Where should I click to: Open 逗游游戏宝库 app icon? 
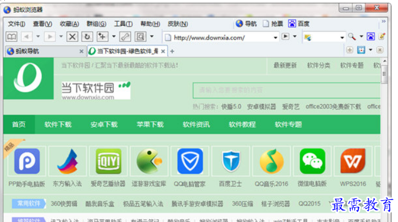pos(149,161)
